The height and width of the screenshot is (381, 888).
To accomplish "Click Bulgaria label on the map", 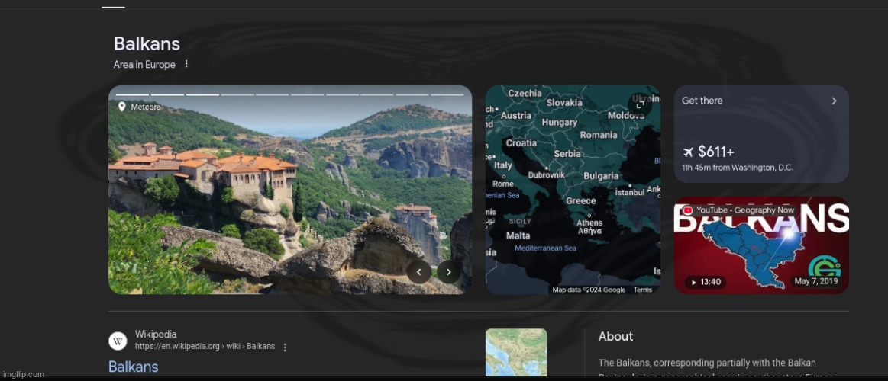I will [x=601, y=176].
